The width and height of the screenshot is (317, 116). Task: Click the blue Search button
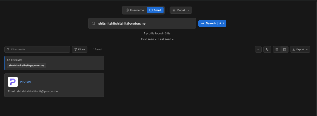[x=212, y=23]
